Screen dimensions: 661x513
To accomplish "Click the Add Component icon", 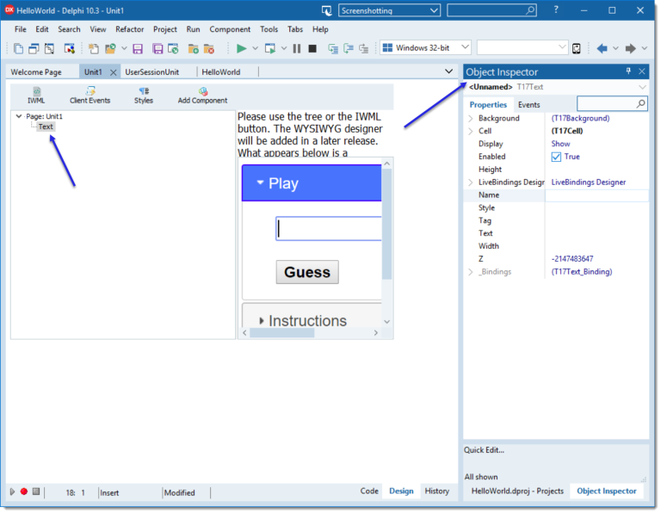I will pyautogui.click(x=202, y=95).
